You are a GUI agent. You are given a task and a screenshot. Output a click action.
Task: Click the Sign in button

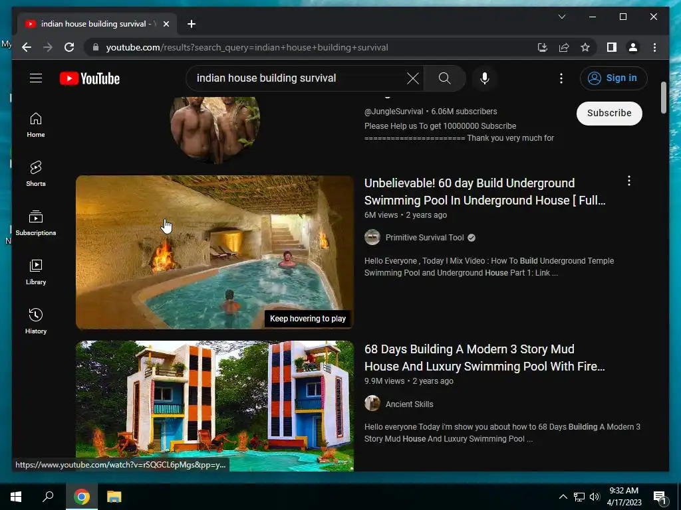tap(613, 78)
